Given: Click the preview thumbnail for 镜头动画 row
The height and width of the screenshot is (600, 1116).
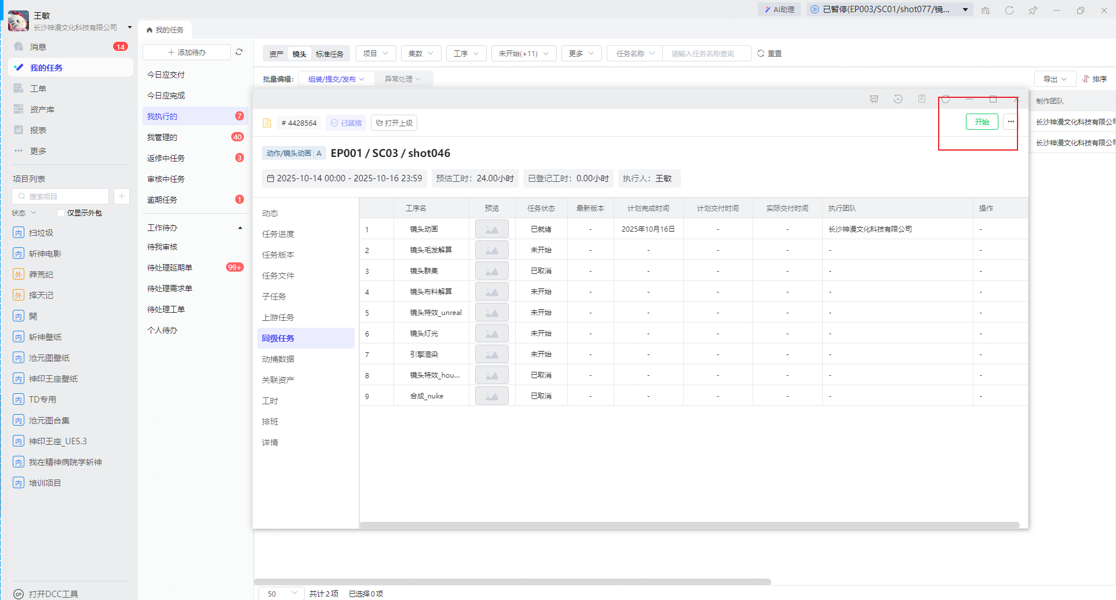Looking at the screenshot, I should tap(491, 229).
